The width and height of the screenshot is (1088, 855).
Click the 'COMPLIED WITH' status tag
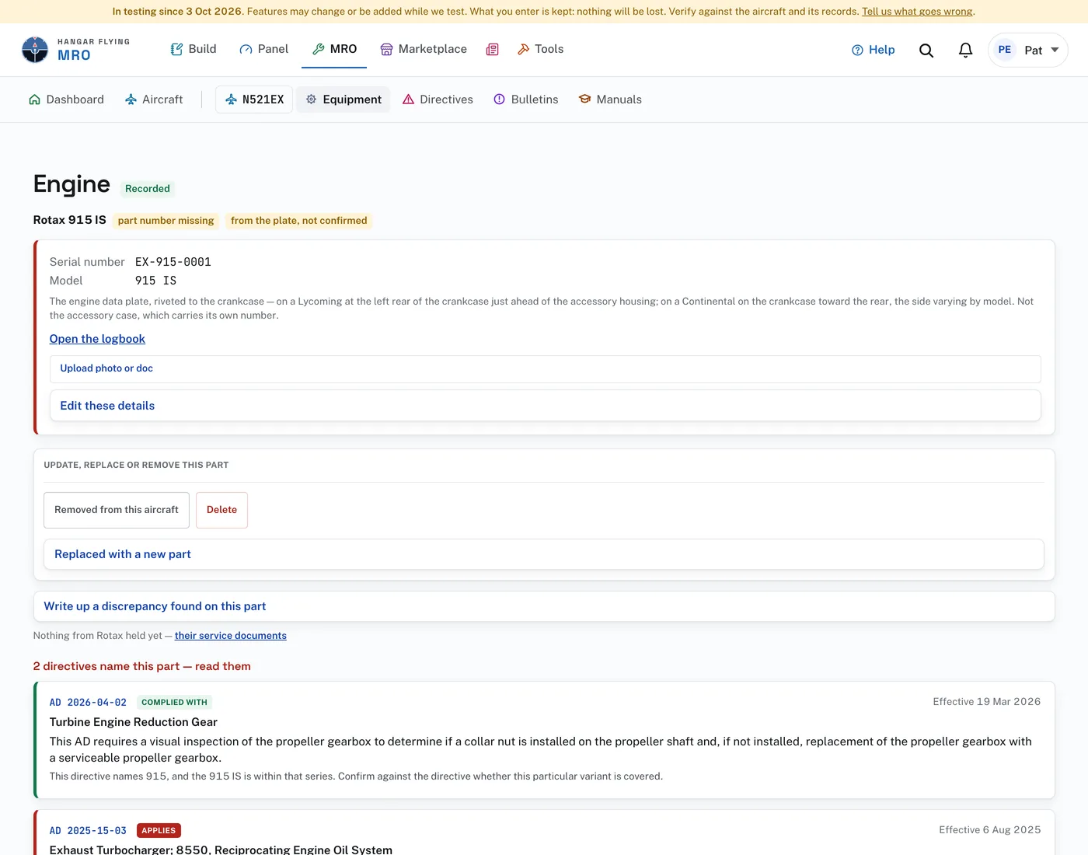[x=174, y=702]
